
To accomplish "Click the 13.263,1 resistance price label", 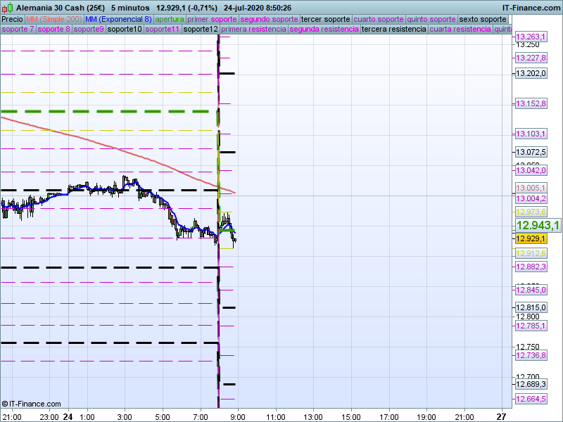I will pos(531,37).
